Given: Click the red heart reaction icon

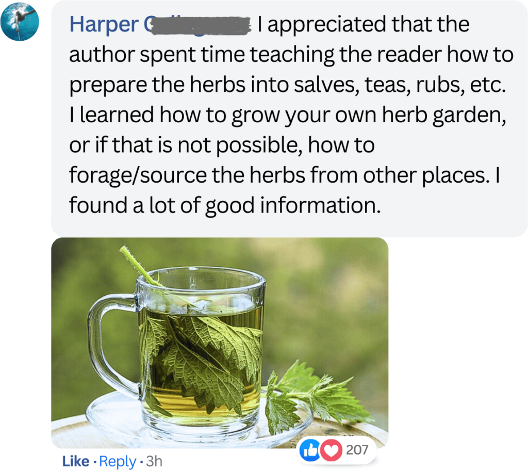Looking at the screenshot, I should click(331, 450).
